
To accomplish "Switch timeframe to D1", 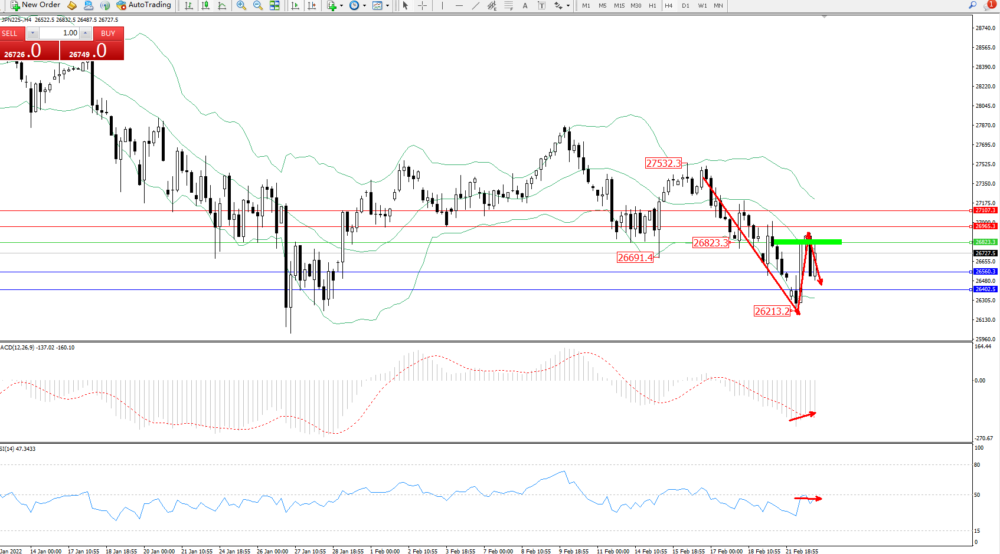I will [685, 5].
